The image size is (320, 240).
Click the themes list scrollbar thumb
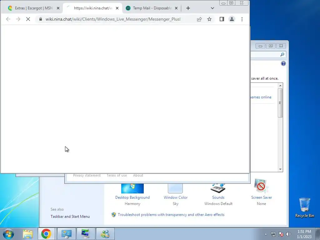click(280, 103)
